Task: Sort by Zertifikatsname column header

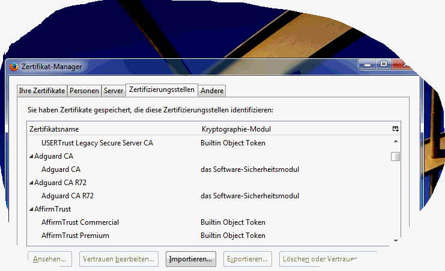Action: click(54, 129)
